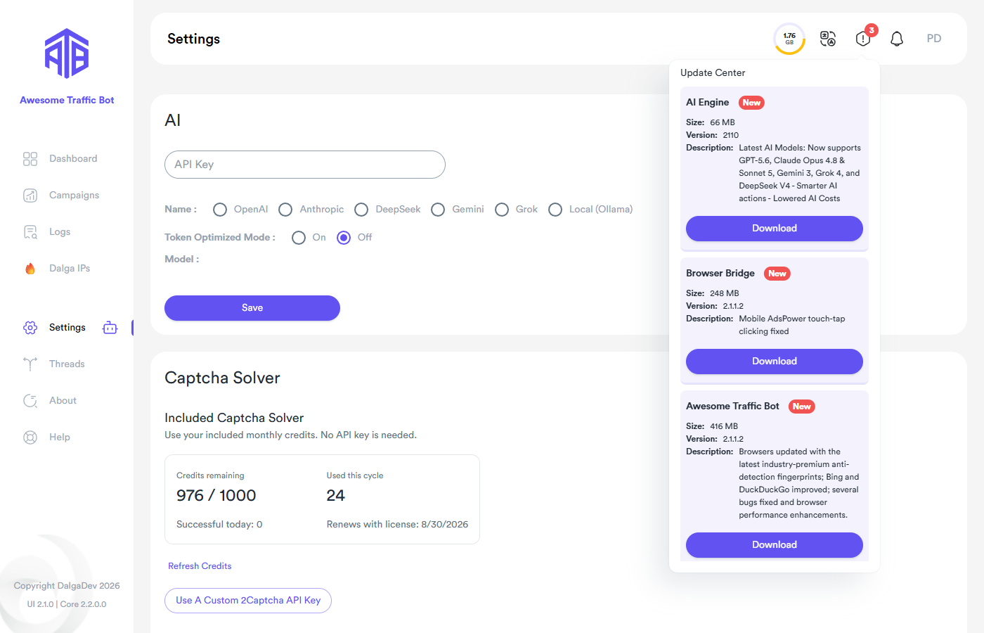Open the language translation icon in header
Screen dimensions: 984x633
point(828,39)
